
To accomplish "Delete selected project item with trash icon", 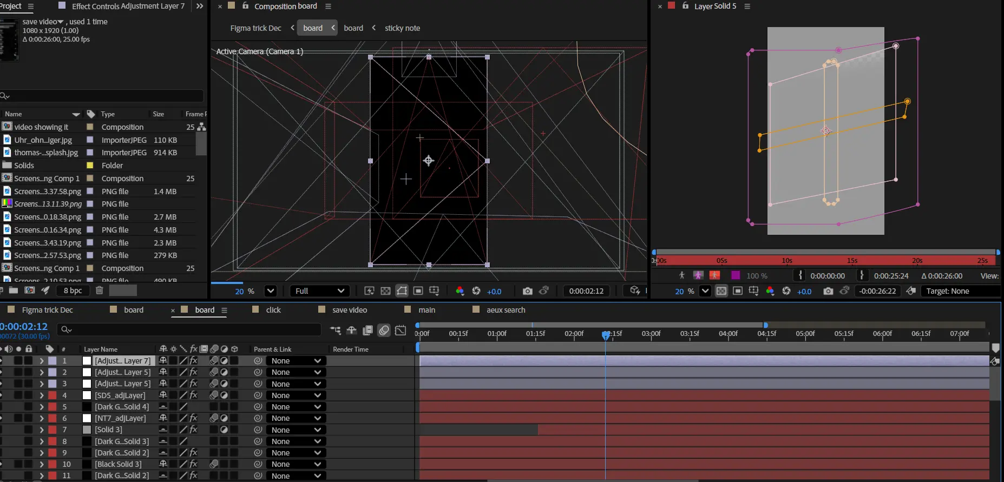I will tap(100, 290).
